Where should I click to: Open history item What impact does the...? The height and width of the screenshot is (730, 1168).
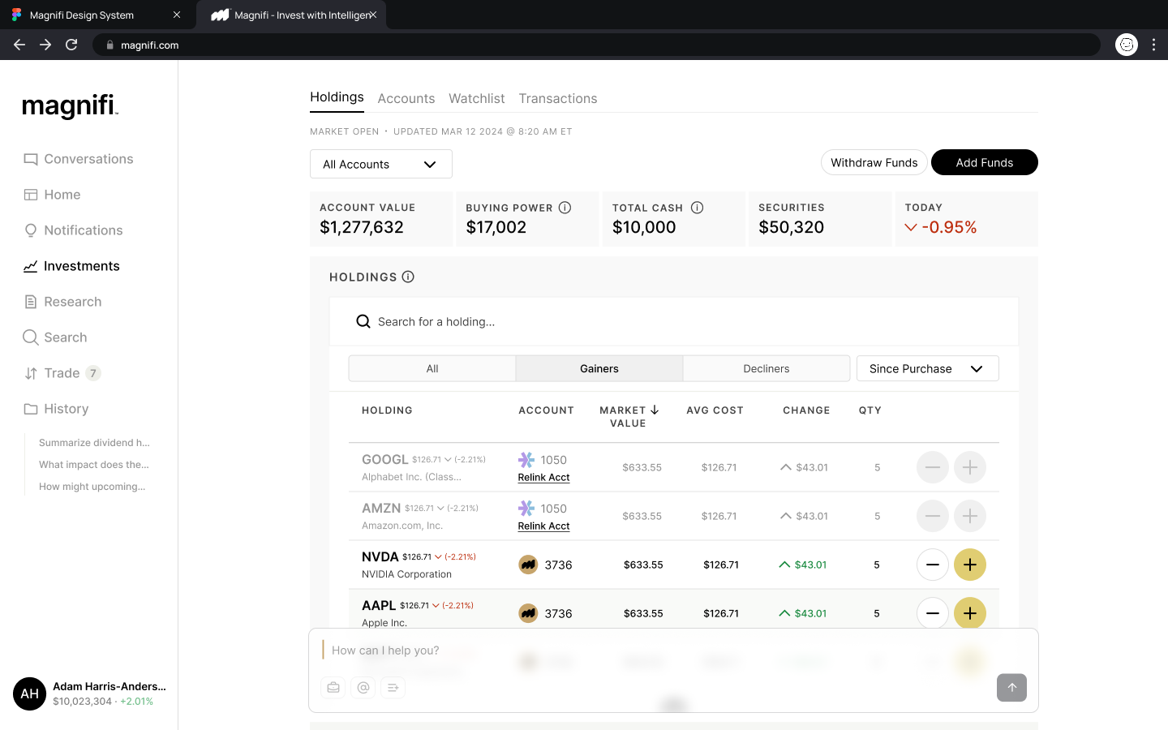pos(94,465)
